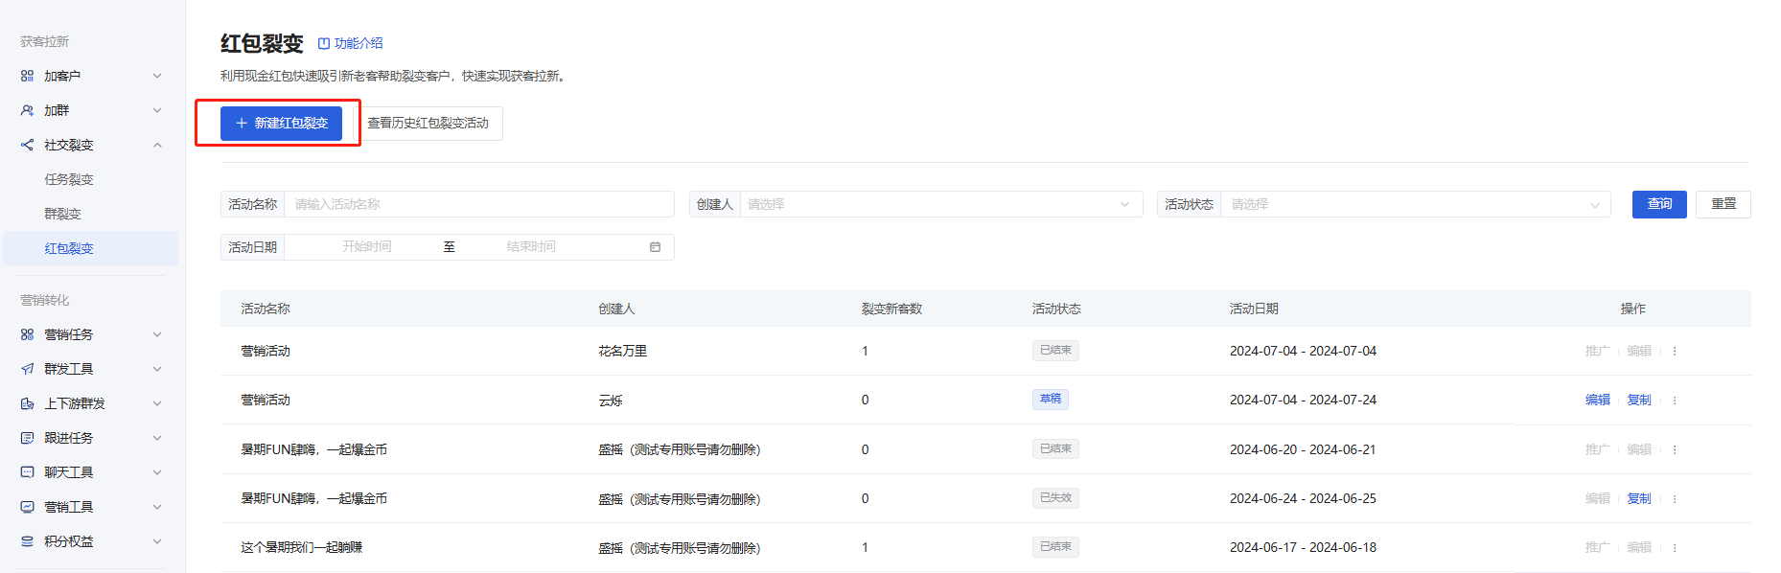Open the 活动状态 dropdown
The height and width of the screenshot is (573, 1781).
tap(1416, 204)
